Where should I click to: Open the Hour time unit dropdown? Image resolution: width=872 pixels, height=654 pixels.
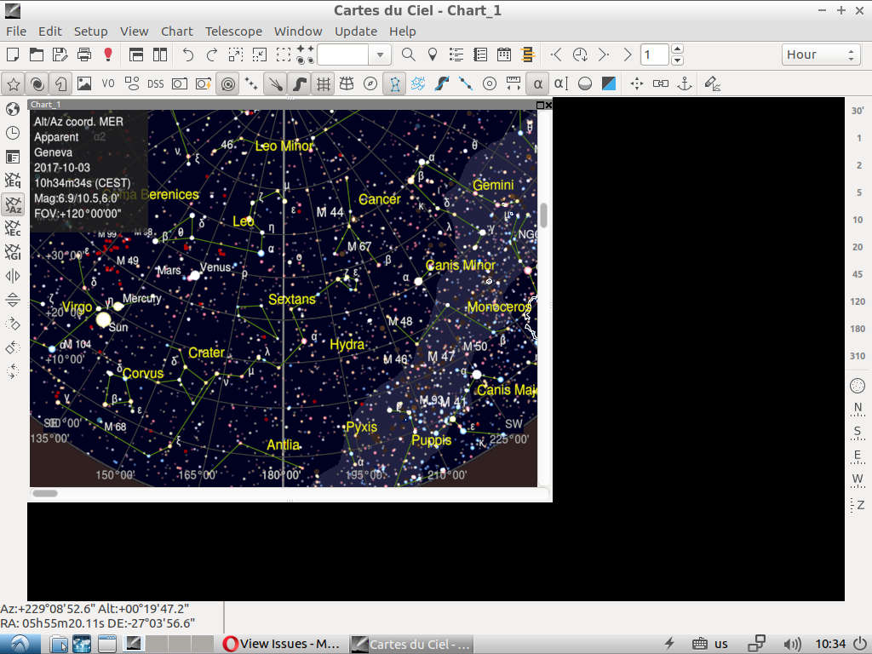coord(820,54)
